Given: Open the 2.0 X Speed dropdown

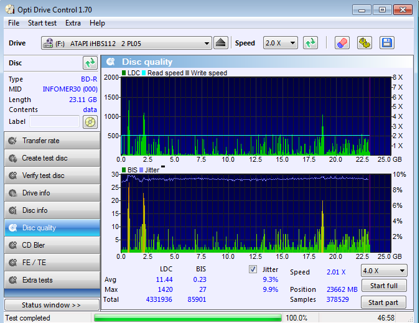Looking at the screenshot, I should click(280, 43).
